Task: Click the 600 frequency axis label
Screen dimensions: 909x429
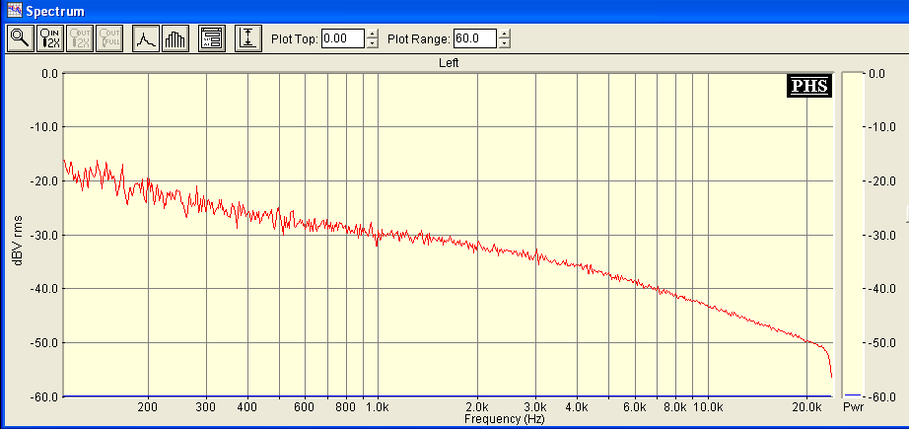Action: pyautogui.click(x=305, y=406)
